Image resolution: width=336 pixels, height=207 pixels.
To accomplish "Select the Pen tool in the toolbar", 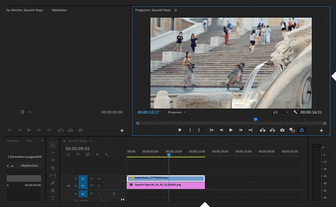I will pyautogui.click(x=53, y=183).
